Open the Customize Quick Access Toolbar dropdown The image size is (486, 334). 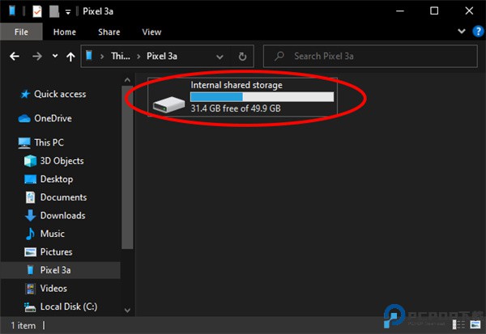68,12
